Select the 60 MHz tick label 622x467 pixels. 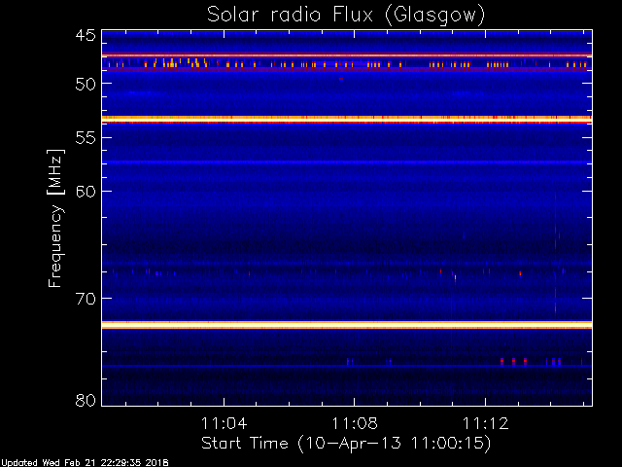[86, 192]
